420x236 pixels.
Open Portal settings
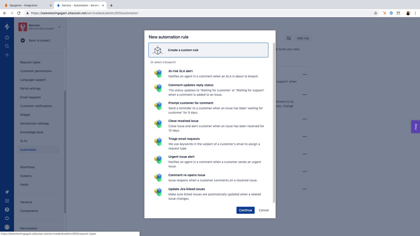click(x=31, y=88)
